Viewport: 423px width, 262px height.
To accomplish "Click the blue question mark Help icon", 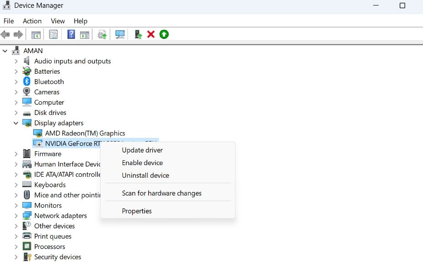I will tap(71, 34).
